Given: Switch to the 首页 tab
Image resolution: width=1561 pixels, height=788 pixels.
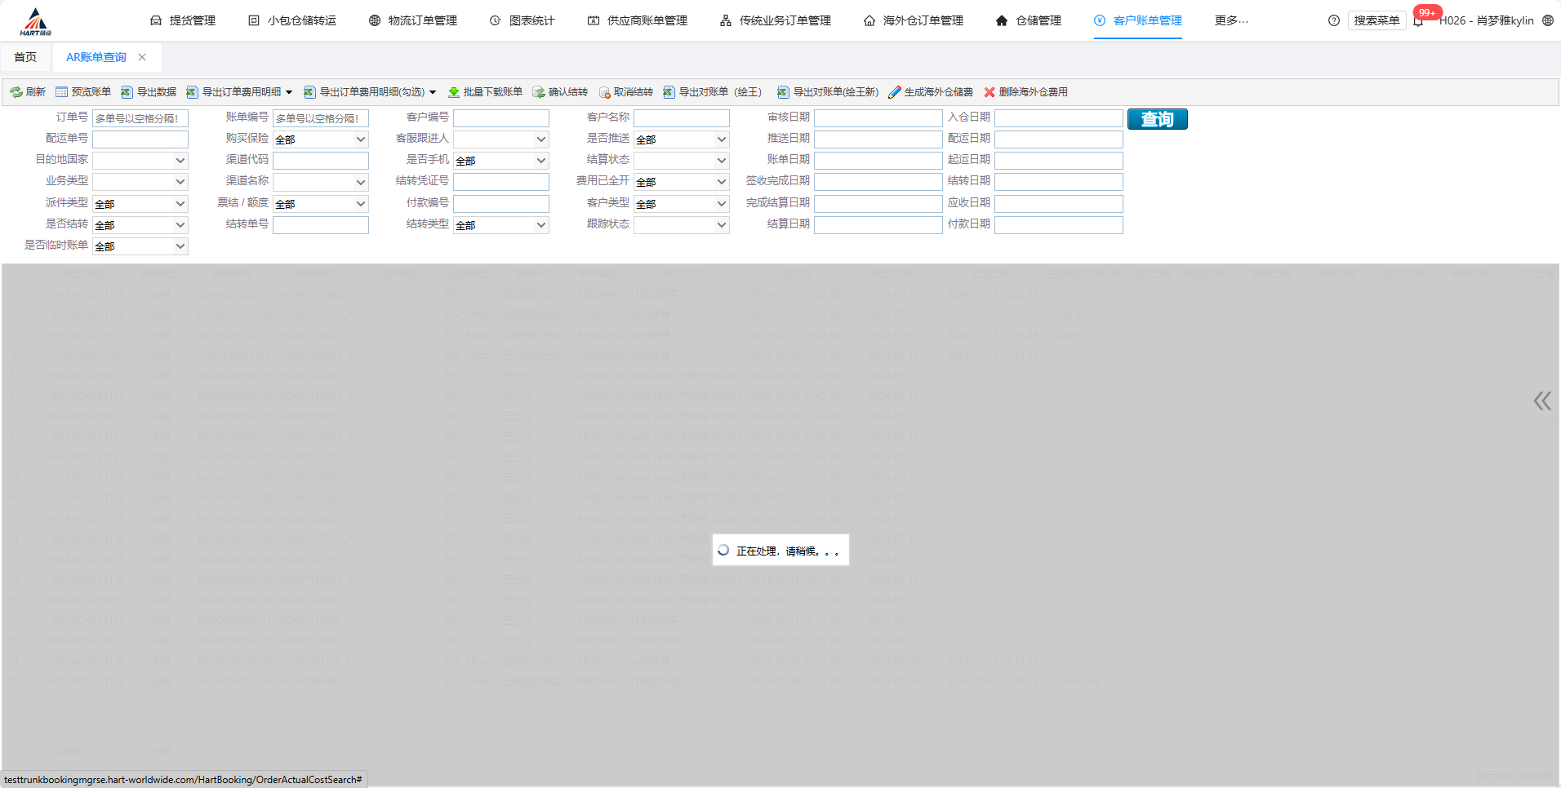Looking at the screenshot, I should [25, 57].
